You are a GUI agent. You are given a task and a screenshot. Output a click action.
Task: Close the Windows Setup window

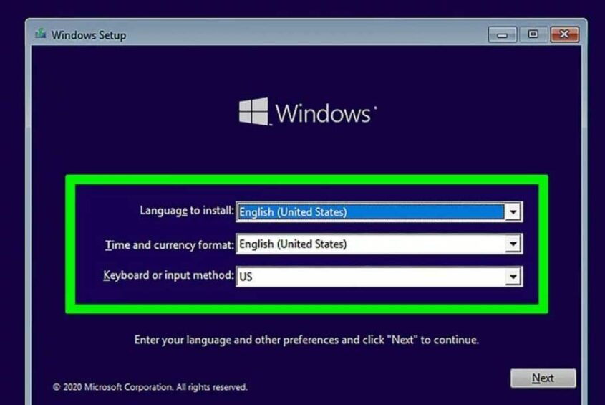(564, 34)
